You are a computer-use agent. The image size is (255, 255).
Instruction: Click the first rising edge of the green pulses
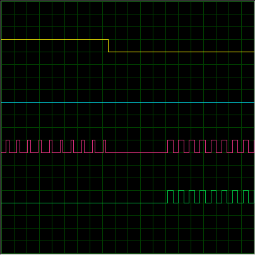[167, 196]
